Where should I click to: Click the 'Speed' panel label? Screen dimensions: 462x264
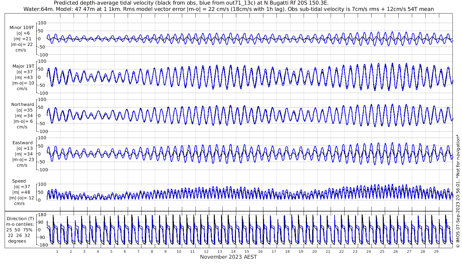tap(19, 181)
